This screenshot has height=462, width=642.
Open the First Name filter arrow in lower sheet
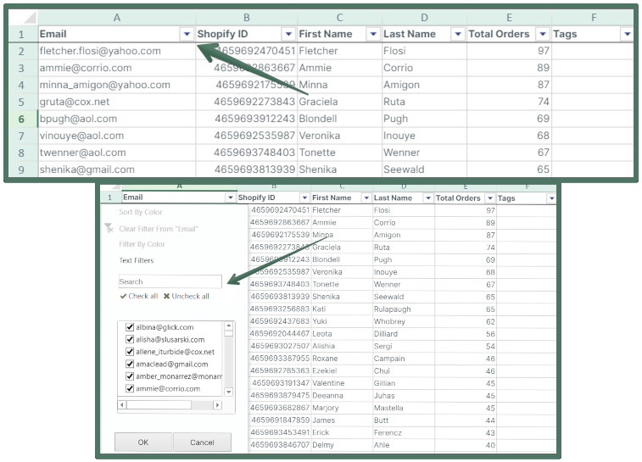(x=366, y=198)
